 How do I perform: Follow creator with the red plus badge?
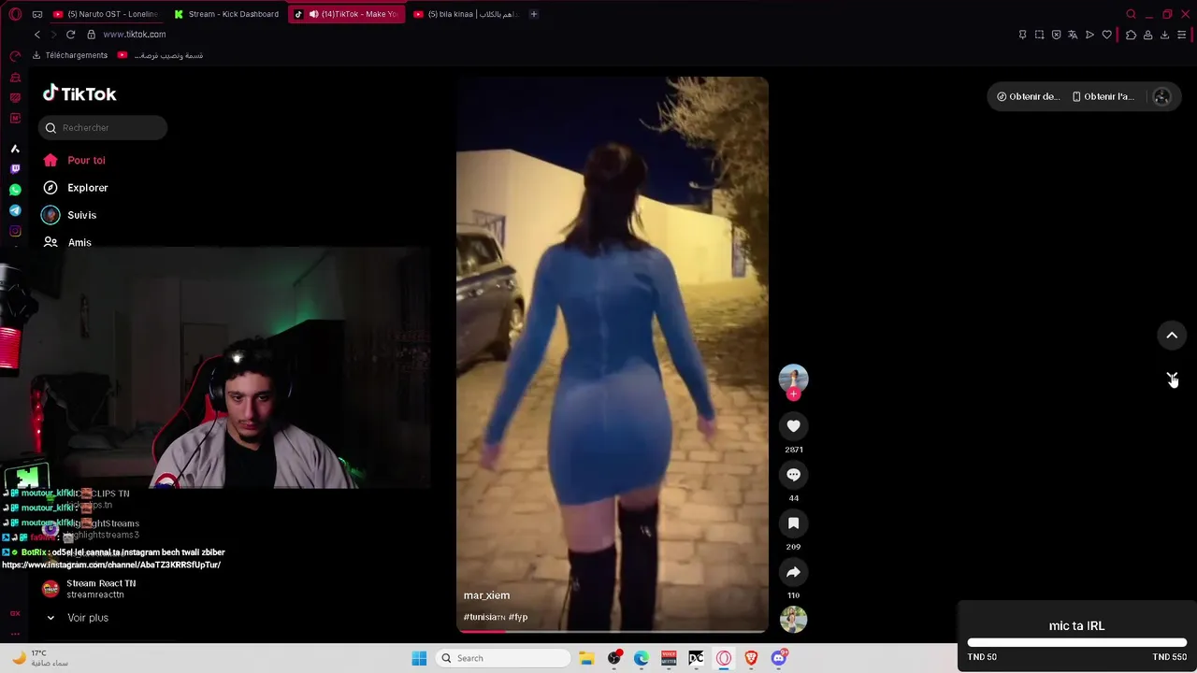coord(793,394)
